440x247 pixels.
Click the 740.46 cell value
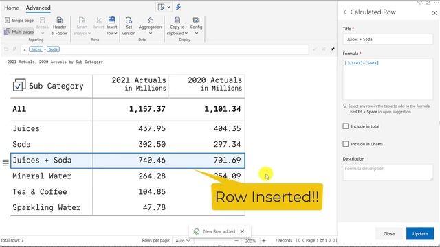(152, 160)
